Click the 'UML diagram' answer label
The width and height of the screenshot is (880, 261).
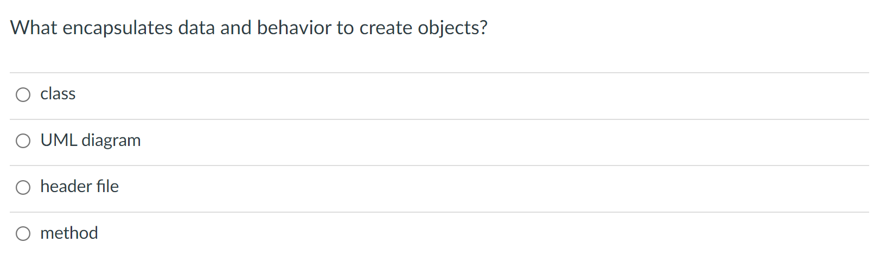[x=91, y=141]
